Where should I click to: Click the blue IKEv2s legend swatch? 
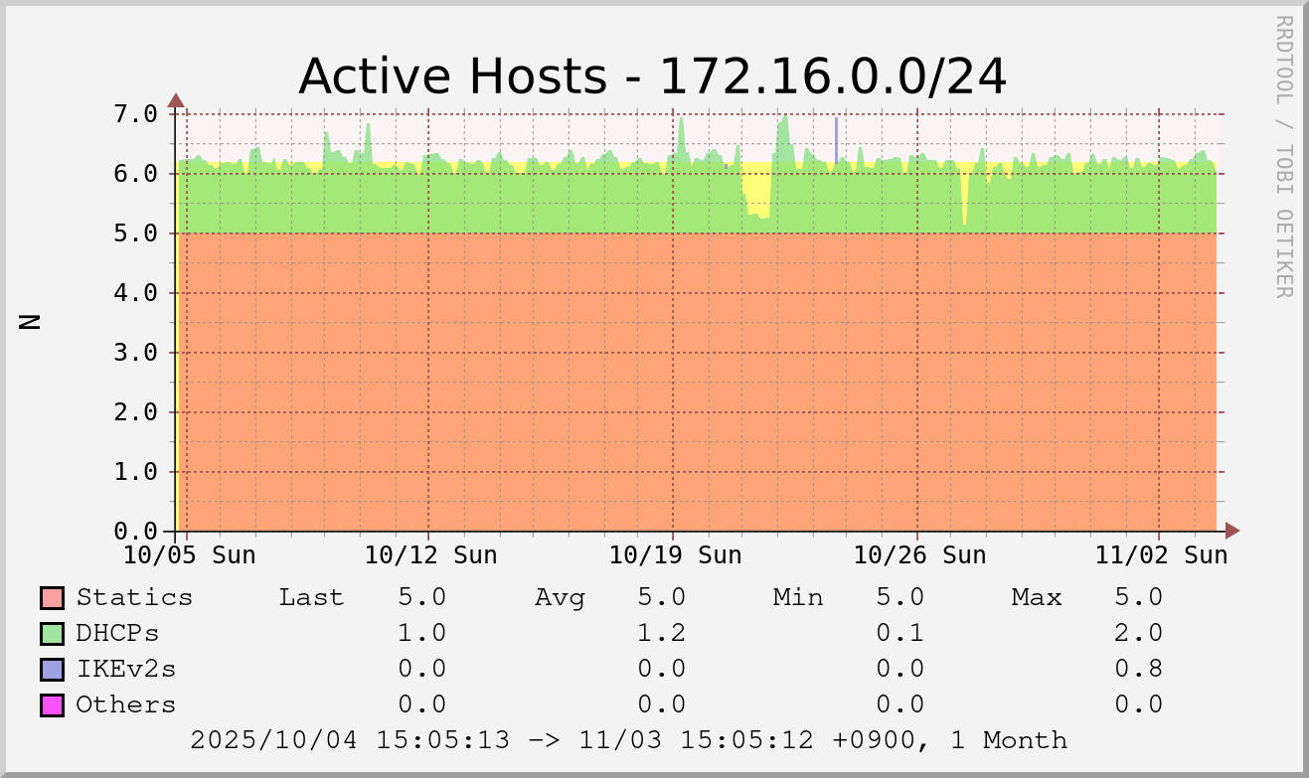[52, 670]
